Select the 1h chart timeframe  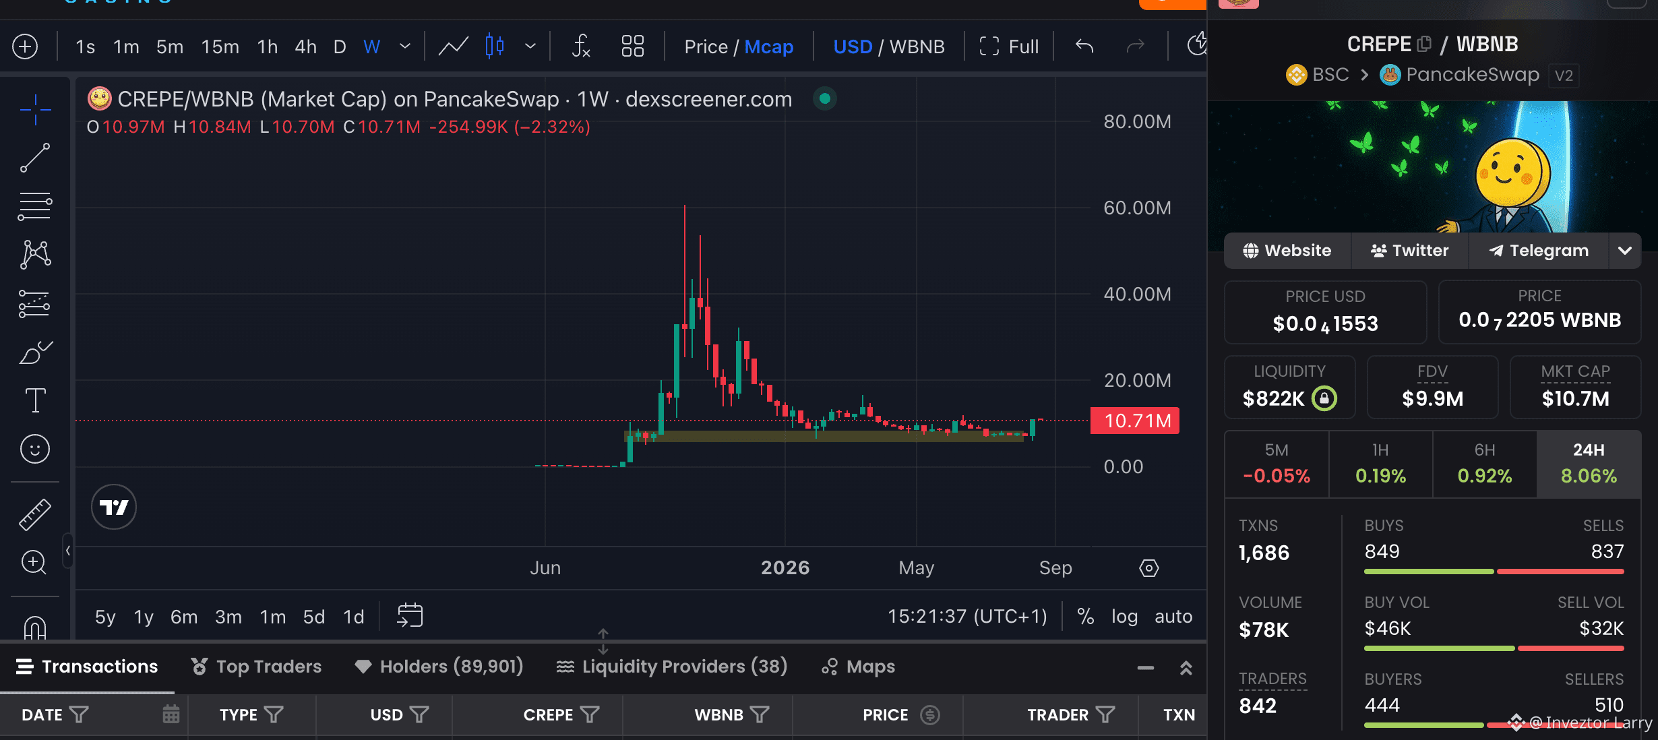click(267, 47)
